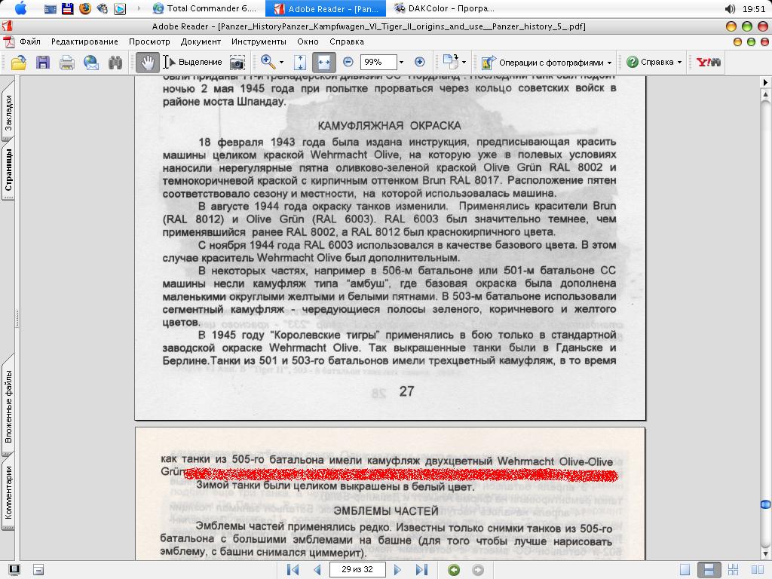Screen dimensions: 772x579
Task: Click the vertical scrollbar thumb
Action: point(766,504)
